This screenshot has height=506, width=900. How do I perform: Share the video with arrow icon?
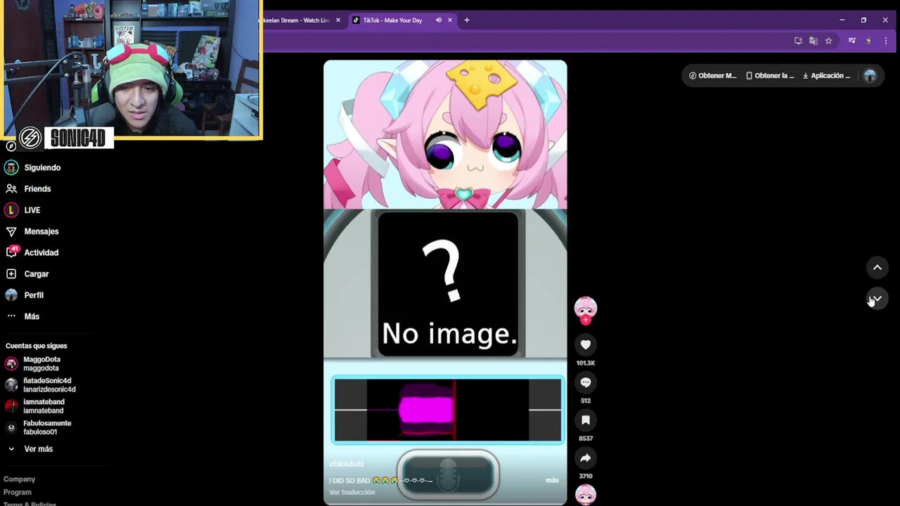click(586, 458)
